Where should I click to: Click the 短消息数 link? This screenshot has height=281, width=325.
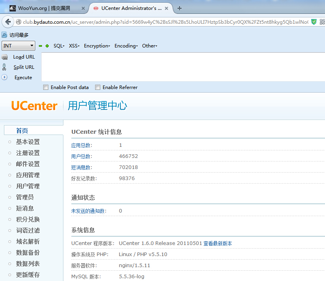click(x=80, y=167)
